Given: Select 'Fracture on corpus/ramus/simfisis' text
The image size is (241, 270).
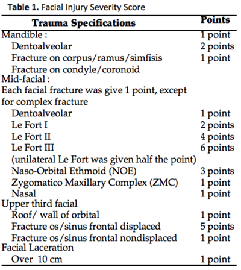Looking at the screenshot, I should tap(87, 58).
